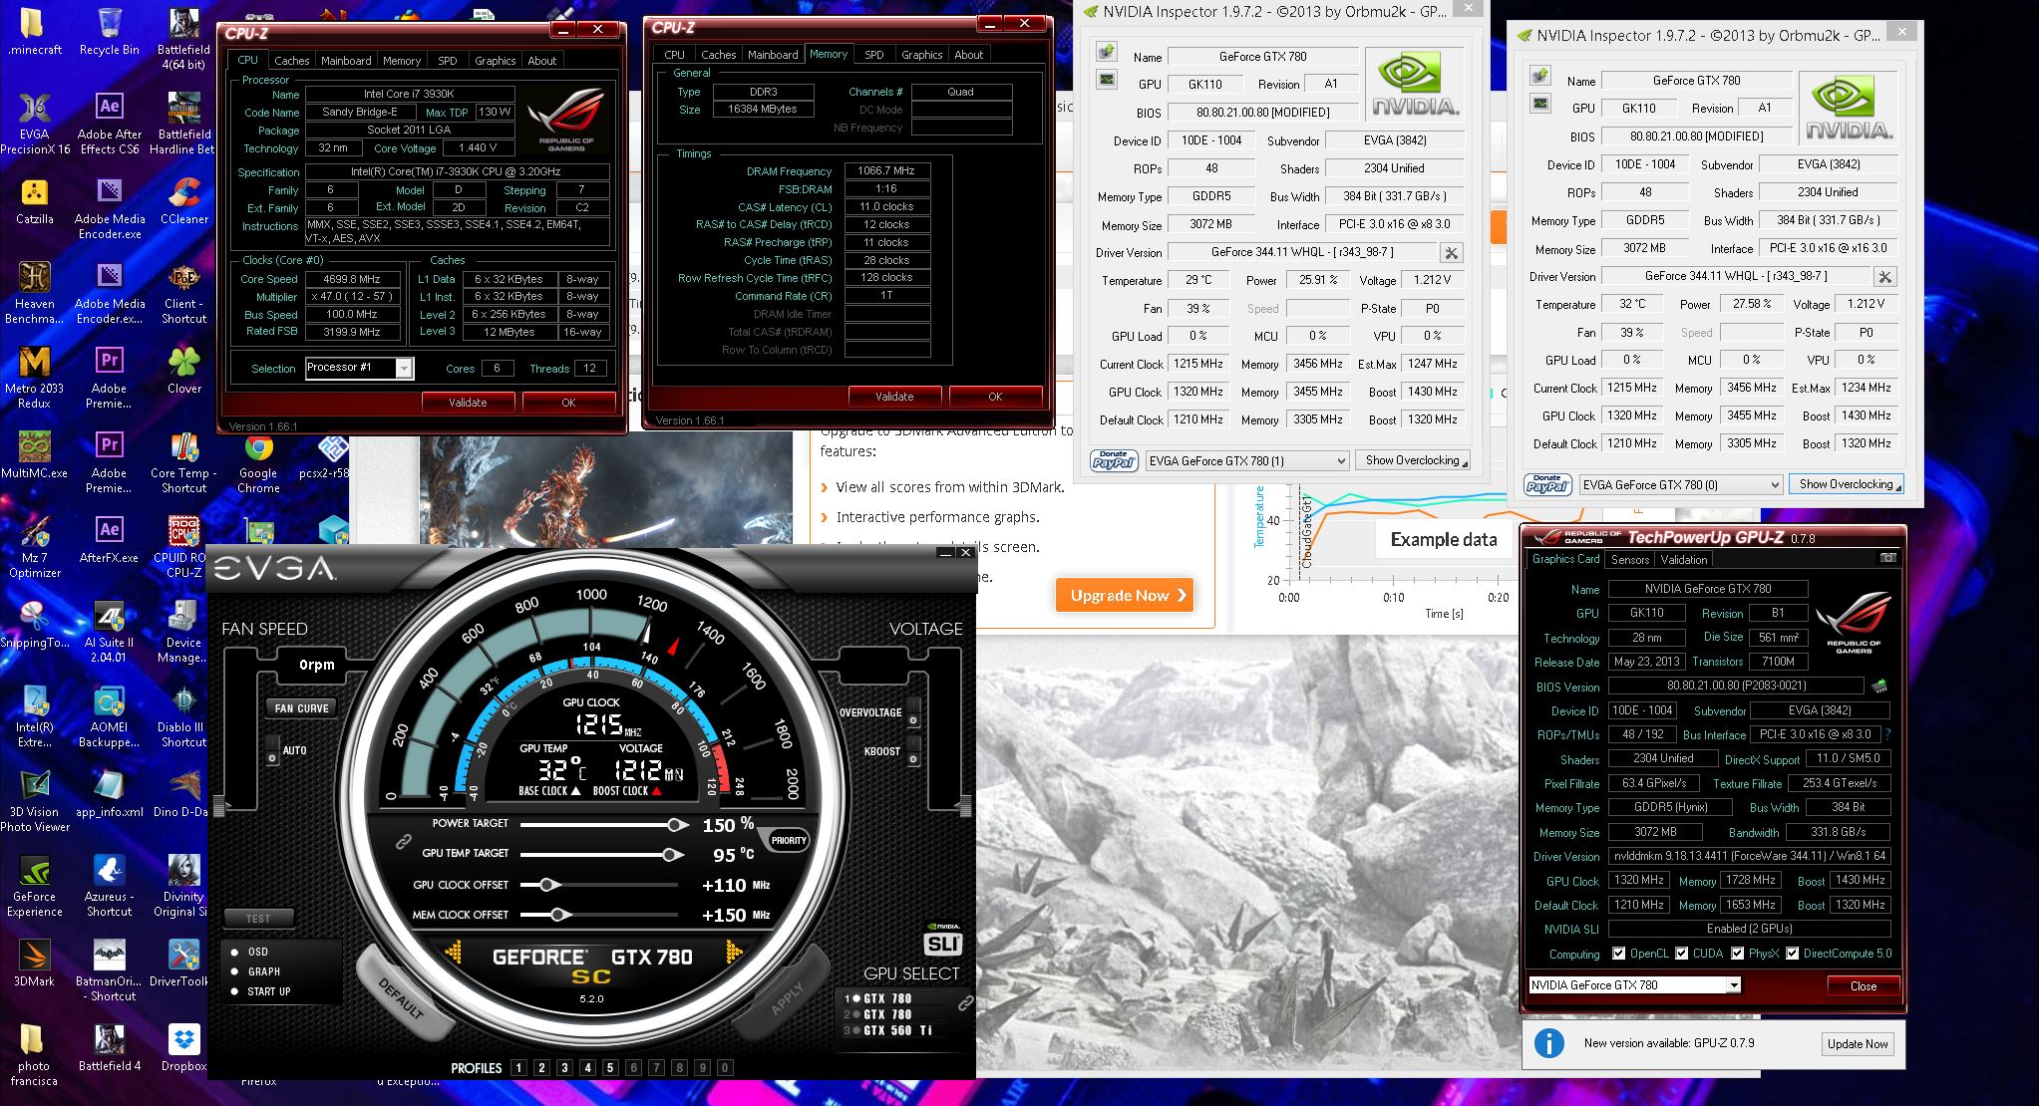Toggle the OVERVOLTAGE switch
Viewport: 2039px width, 1106px height.
[913, 712]
